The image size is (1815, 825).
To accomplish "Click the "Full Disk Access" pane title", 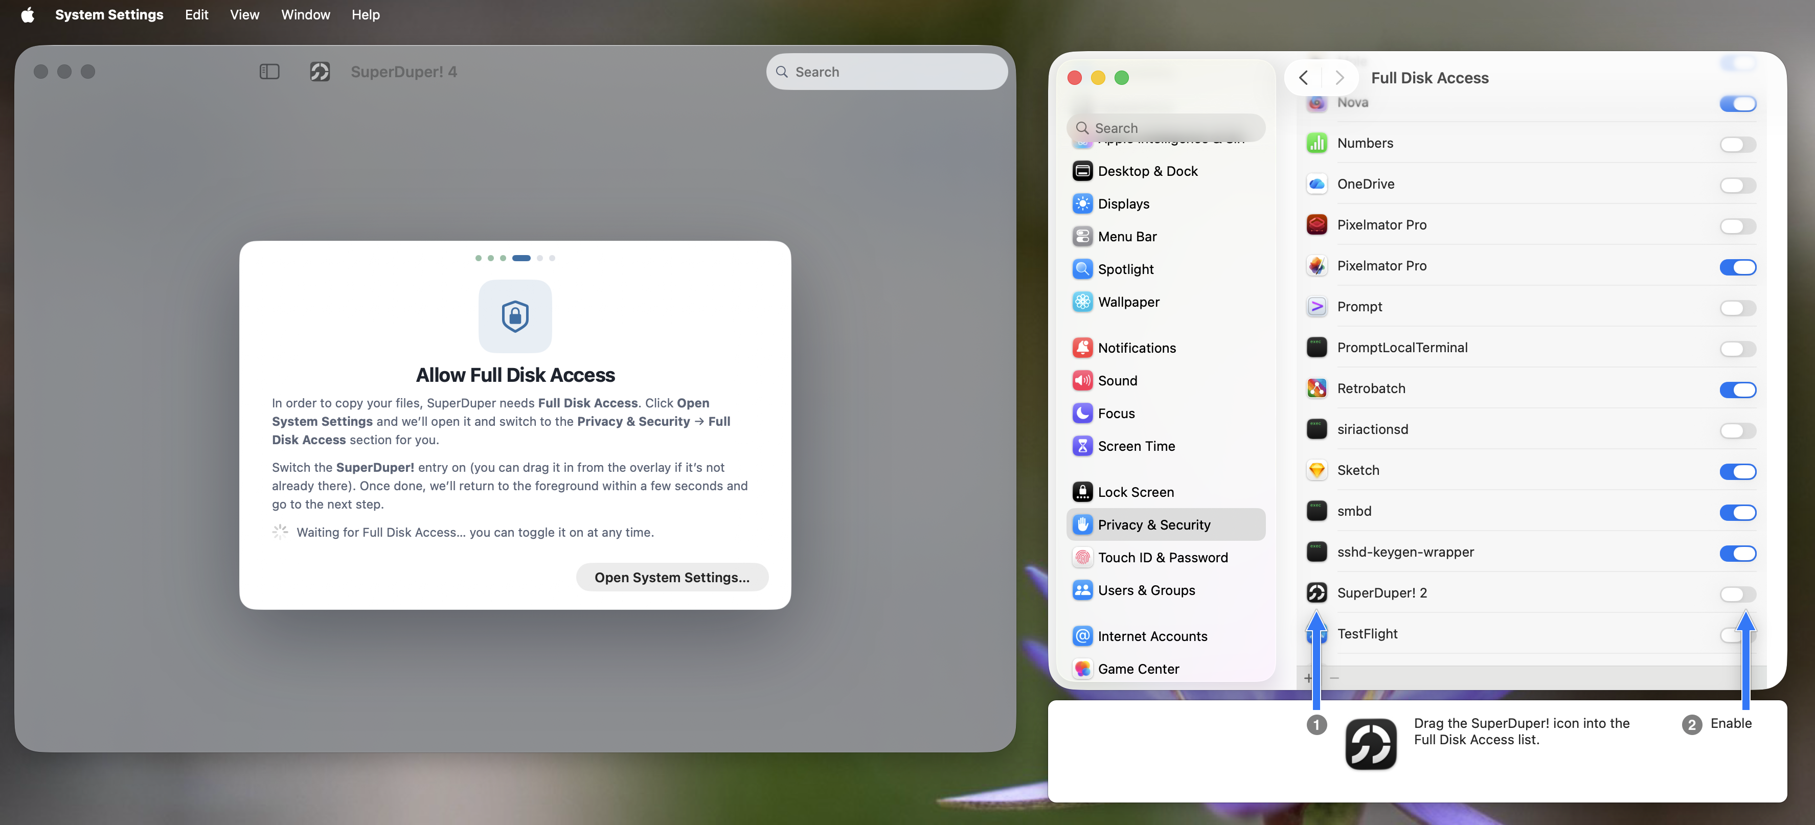I will tap(1430, 78).
